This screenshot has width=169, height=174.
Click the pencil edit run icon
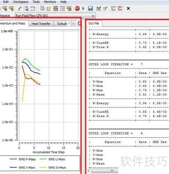(20, 8)
